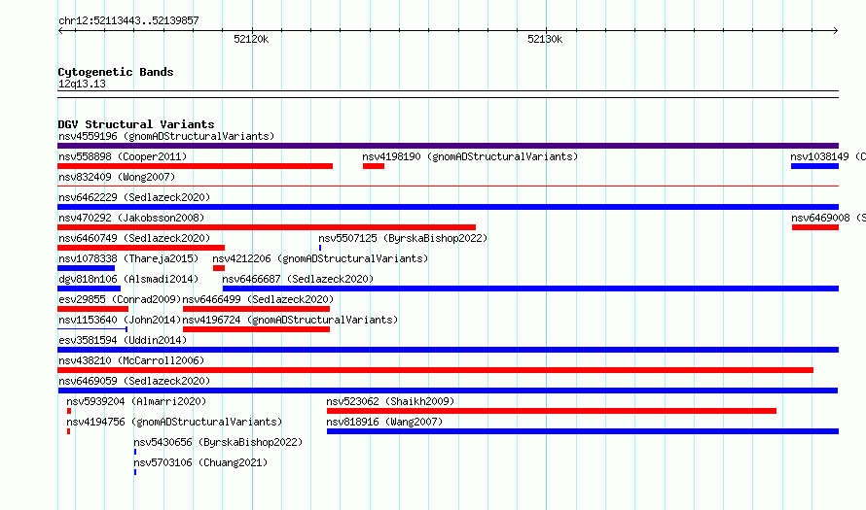The width and height of the screenshot is (866, 510).
Task: Open nsv6469059 (Sedlazeck2020) label
Action: pos(134,381)
